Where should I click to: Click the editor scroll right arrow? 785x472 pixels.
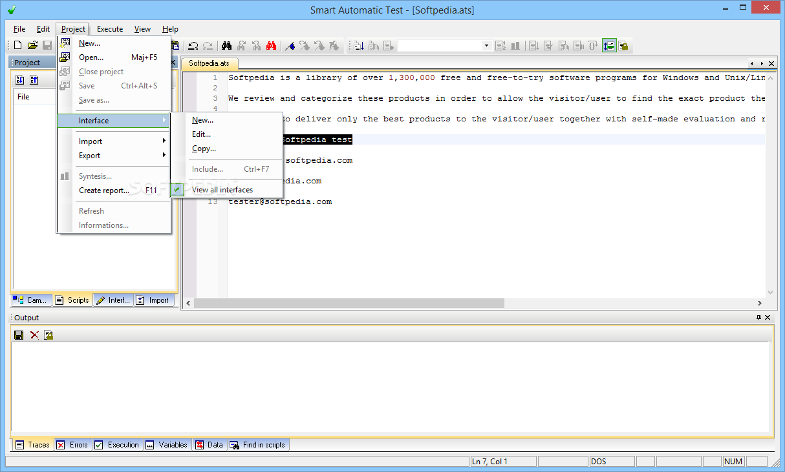(x=760, y=303)
